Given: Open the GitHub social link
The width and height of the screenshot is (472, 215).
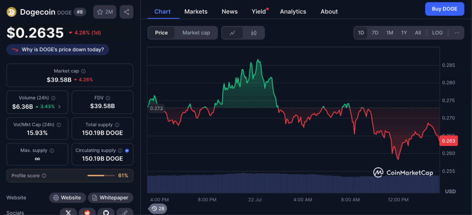Looking at the screenshot, I should pyautogui.click(x=106, y=212).
